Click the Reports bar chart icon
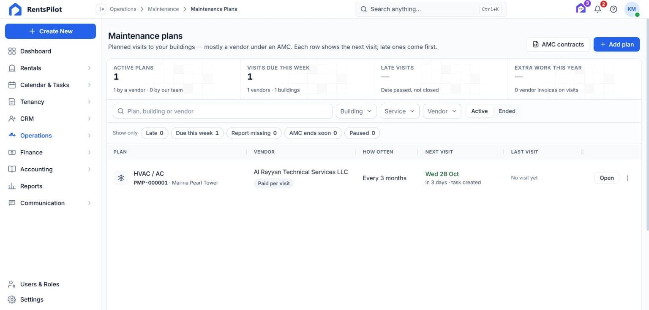This screenshot has width=649, height=310. pos(12,186)
